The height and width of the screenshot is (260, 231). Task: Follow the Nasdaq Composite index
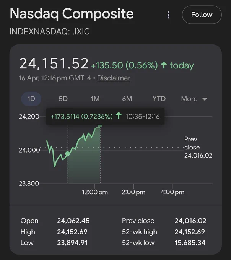coord(202,15)
